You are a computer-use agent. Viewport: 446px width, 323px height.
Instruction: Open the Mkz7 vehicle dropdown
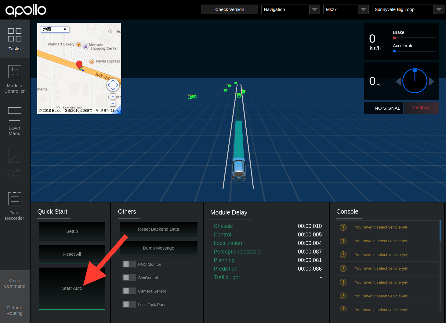(x=363, y=9)
